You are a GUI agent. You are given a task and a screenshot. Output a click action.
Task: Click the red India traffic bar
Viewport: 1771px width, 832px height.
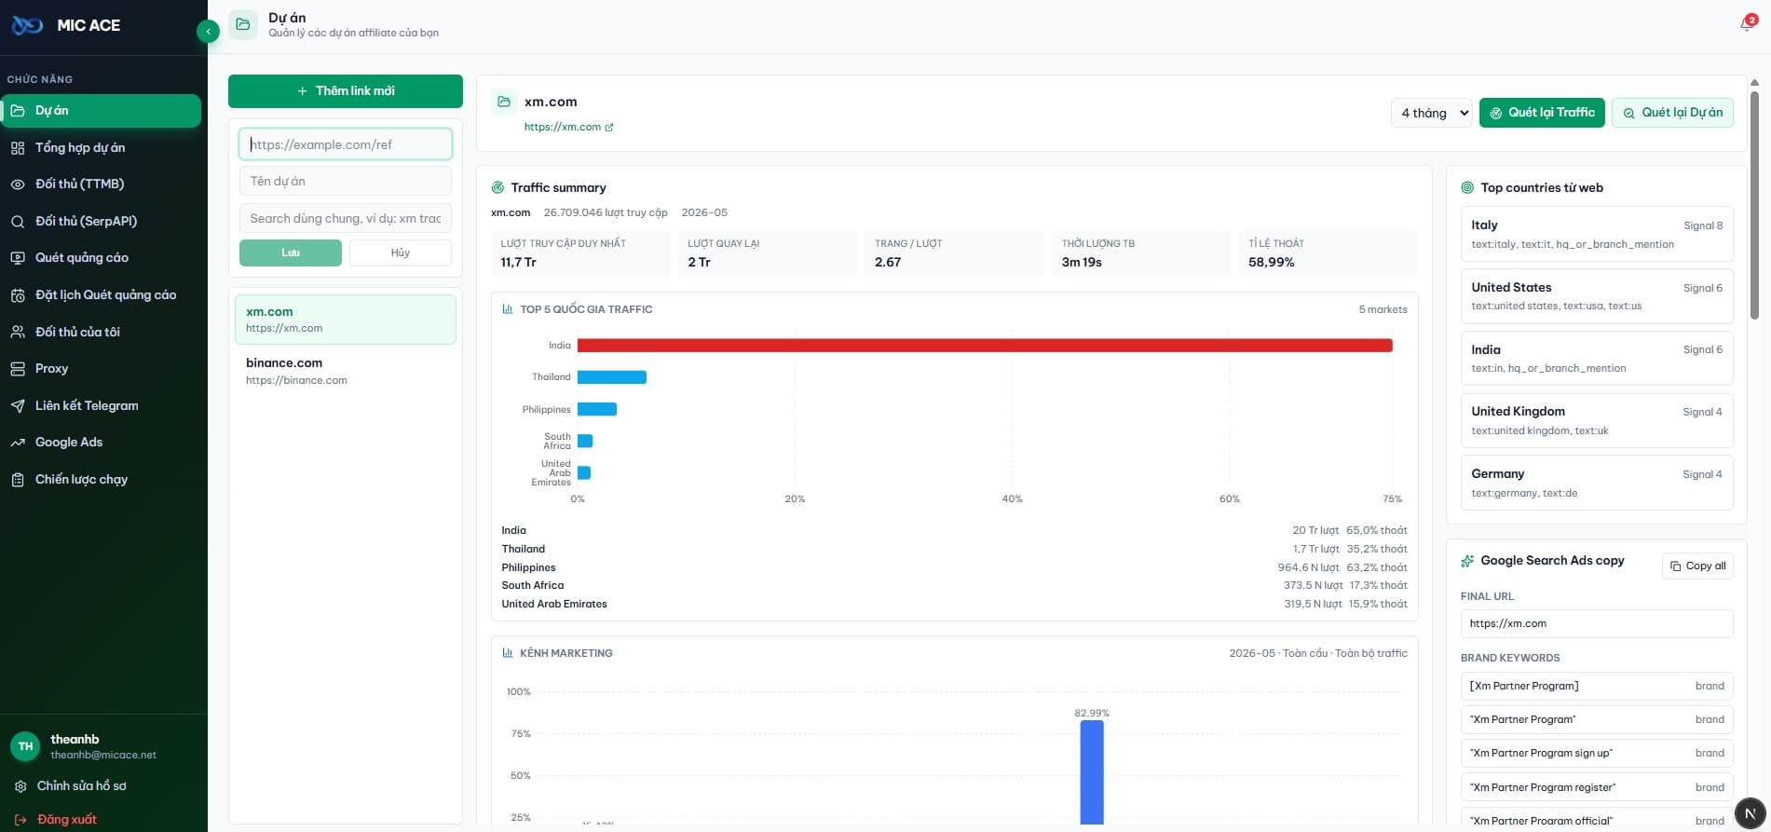click(985, 346)
